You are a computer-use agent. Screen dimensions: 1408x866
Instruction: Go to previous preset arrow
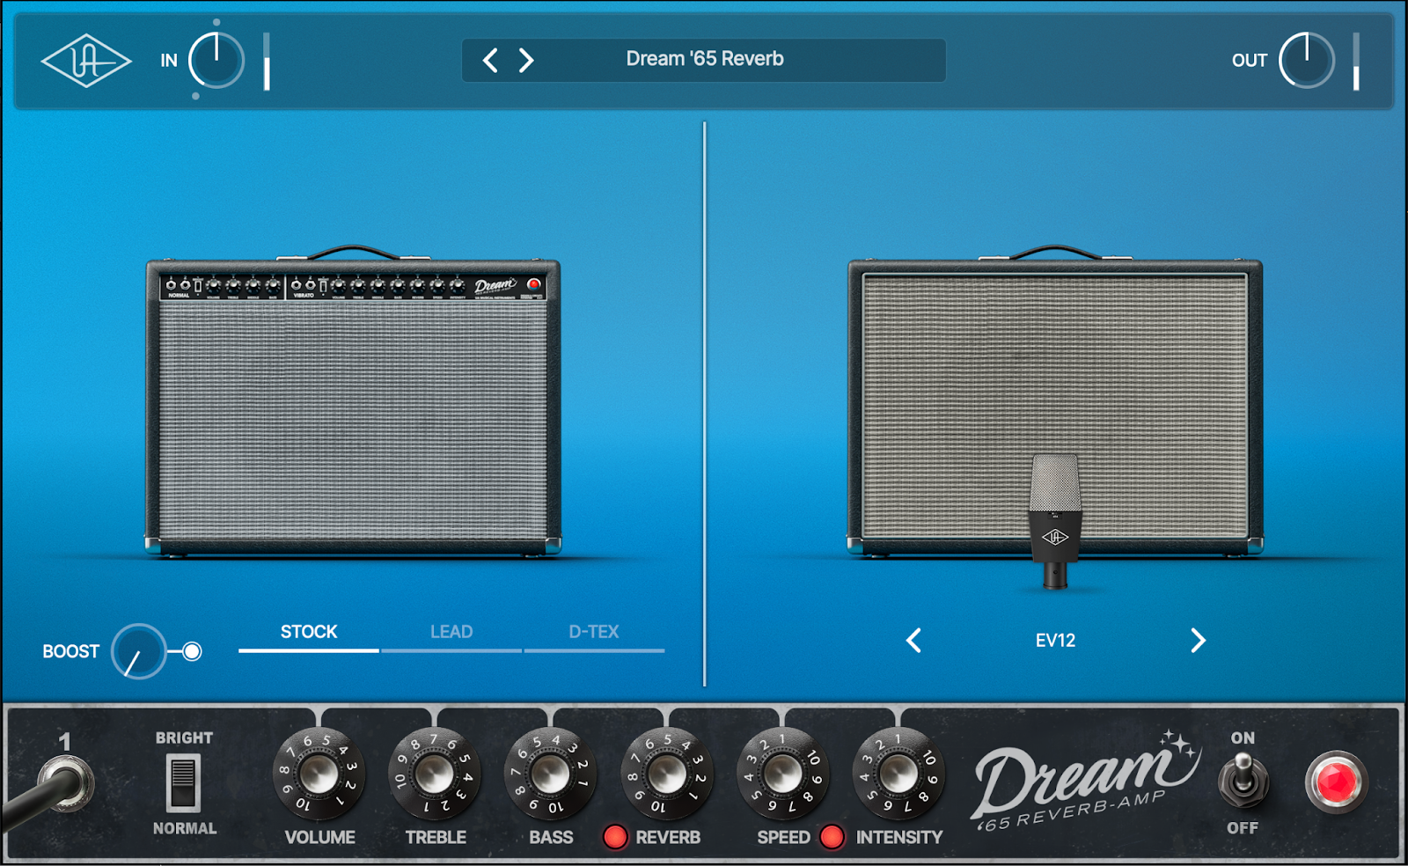point(491,60)
